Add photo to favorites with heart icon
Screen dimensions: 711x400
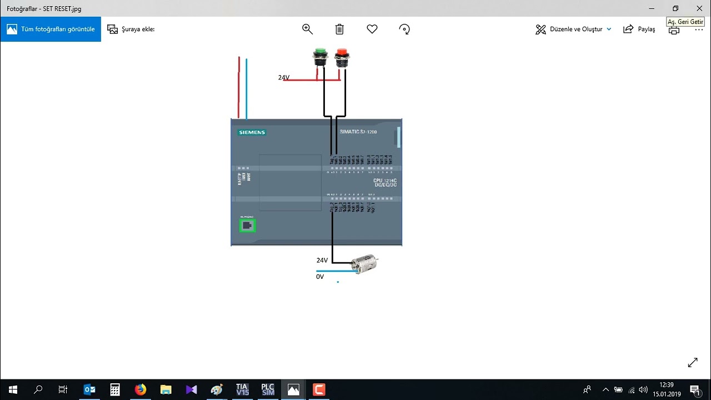(x=372, y=29)
